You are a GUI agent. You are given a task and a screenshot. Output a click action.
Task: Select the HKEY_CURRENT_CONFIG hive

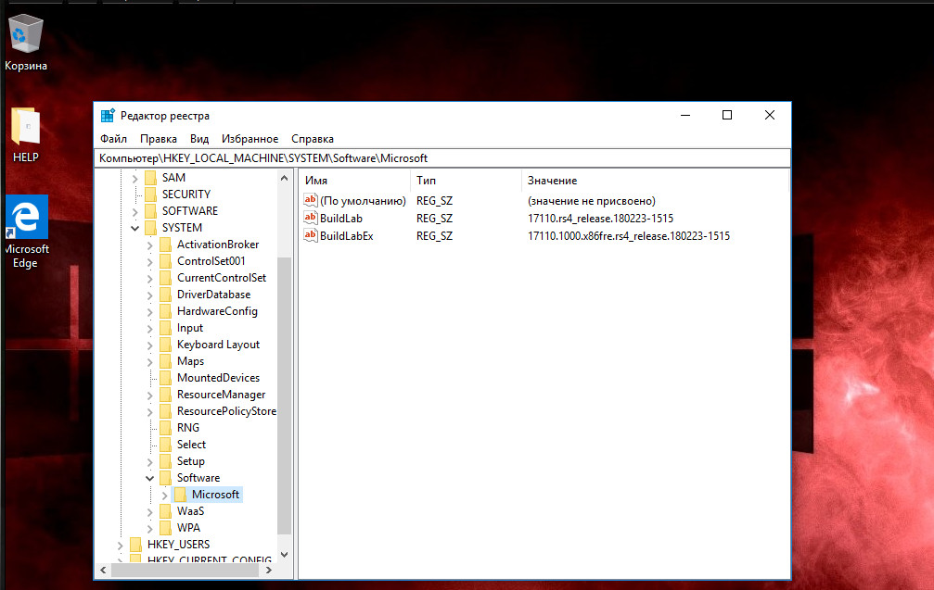[x=210, y=559]
